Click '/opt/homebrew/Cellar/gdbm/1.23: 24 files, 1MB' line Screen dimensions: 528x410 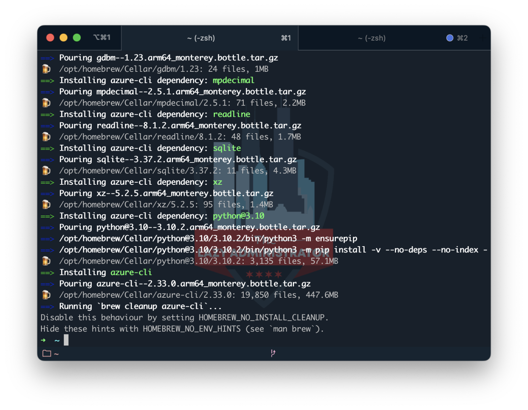164,69
